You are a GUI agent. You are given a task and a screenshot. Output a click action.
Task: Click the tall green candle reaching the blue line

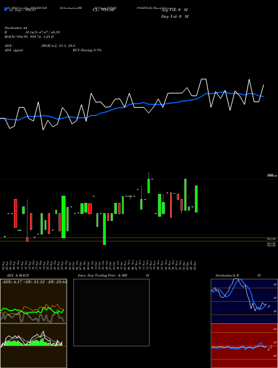[185, 195]
